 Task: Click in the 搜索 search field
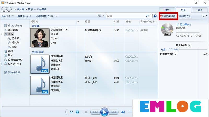(126, 16)
